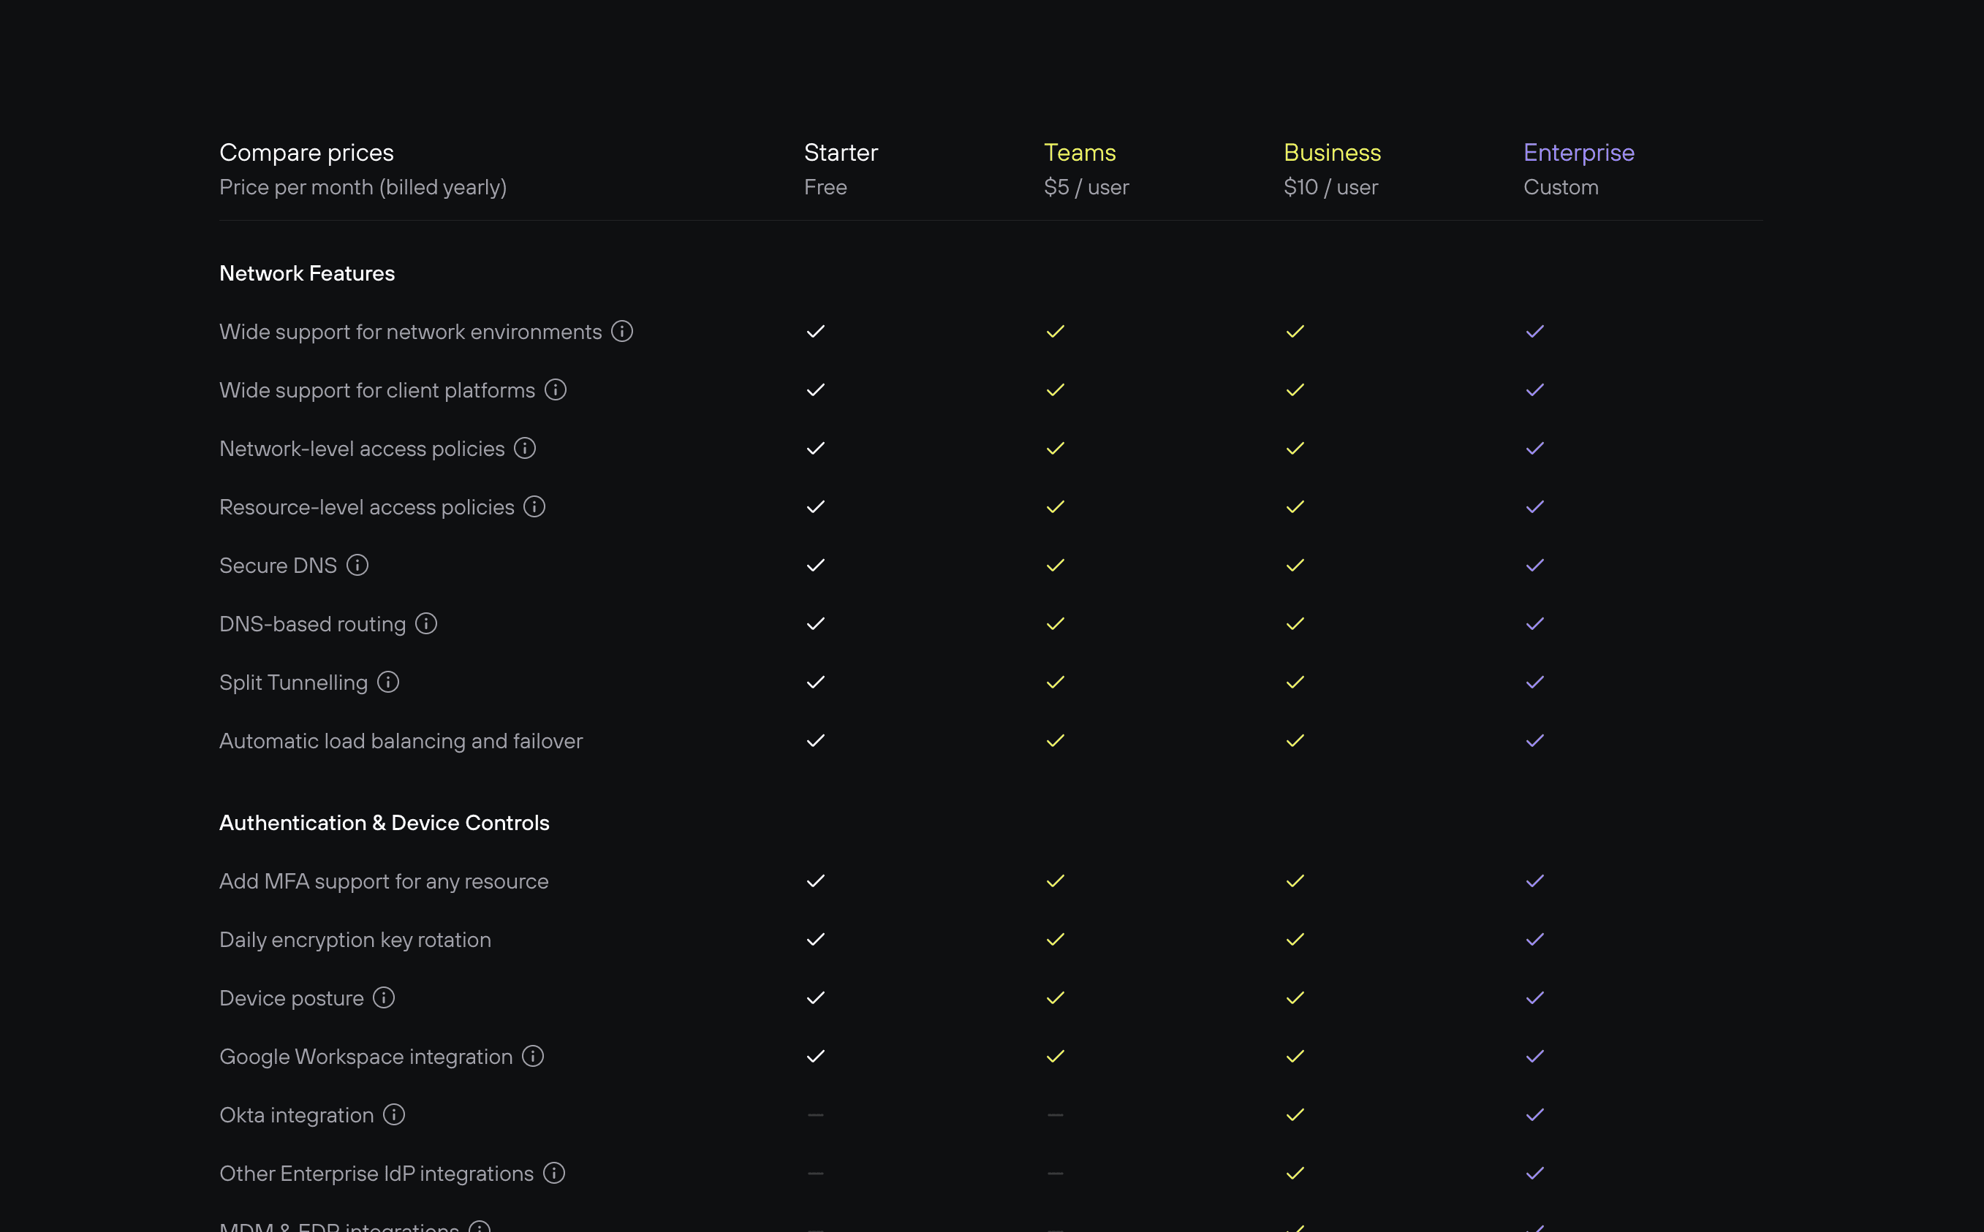The image size is (1984, 1232).
Task: Click Authentication & Device Controls section title
Action: (x=384, y=823)
